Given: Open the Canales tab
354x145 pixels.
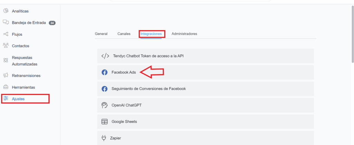Looking at the screenshot, I should pos(124,34).
